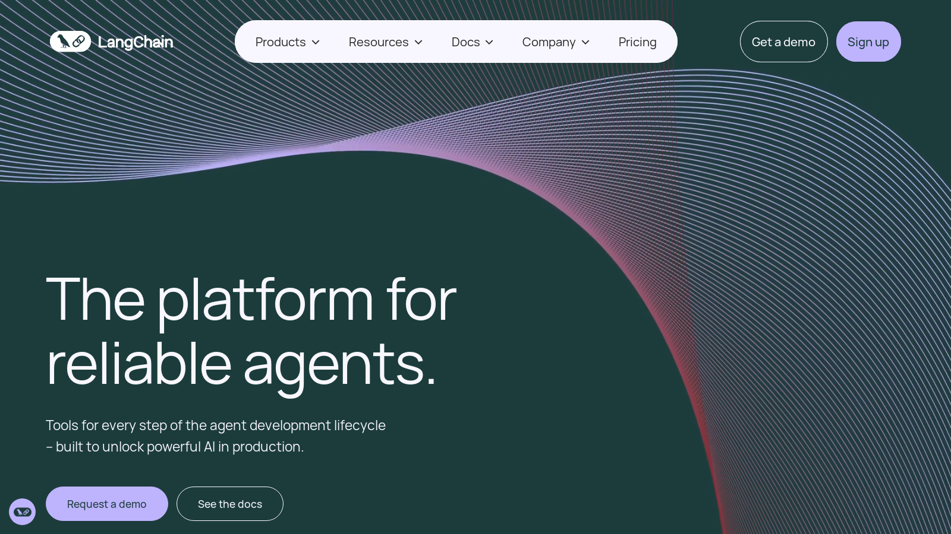Expand the chevron next to Resources
The image size is (951, 534).
click(418, 42)
